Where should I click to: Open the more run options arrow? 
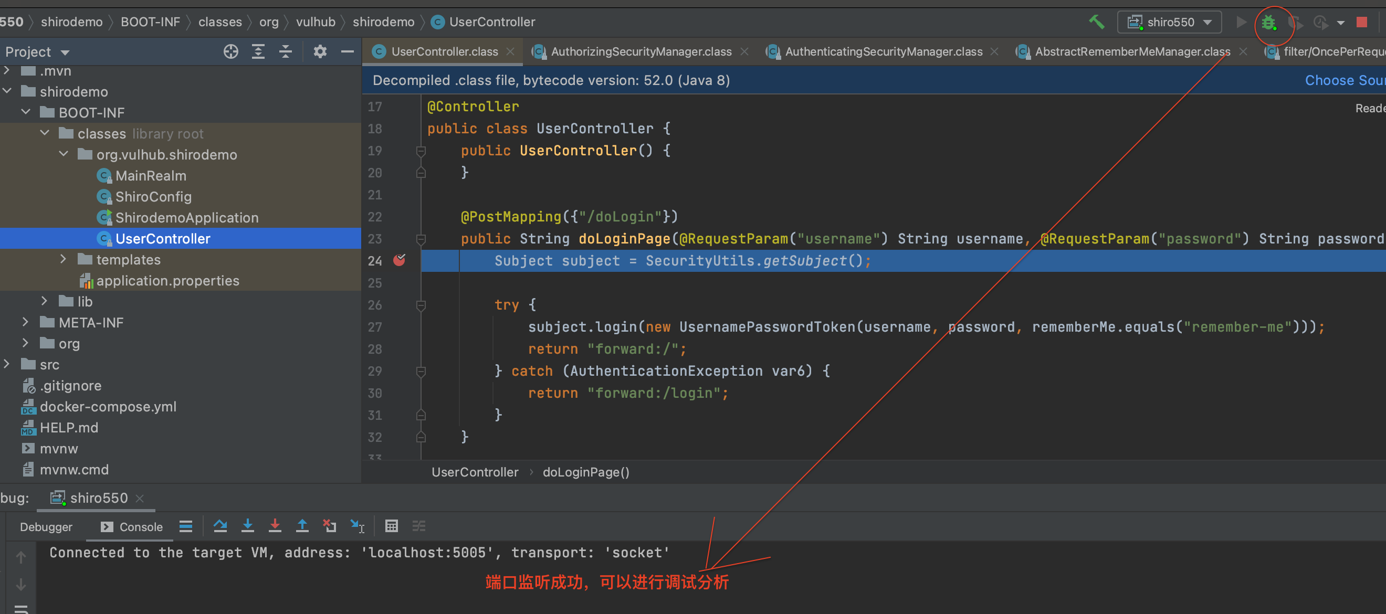[1341, 23]
